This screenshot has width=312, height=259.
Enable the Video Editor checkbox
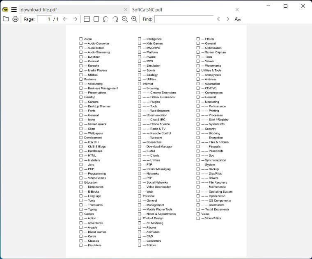coord(198,218)
